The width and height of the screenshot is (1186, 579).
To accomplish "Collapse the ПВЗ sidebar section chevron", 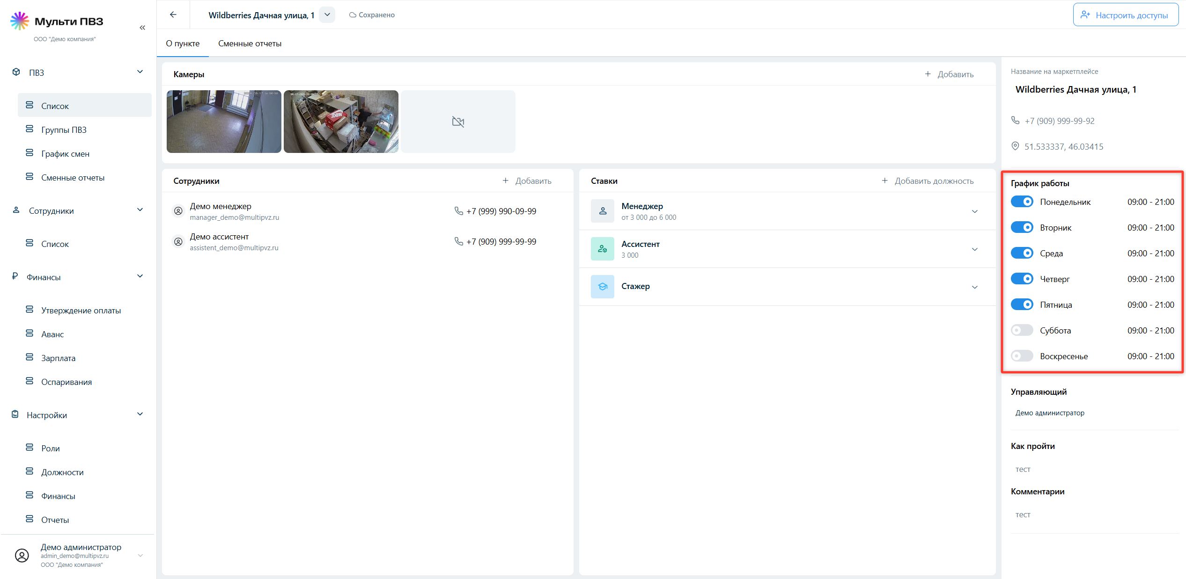I will pos(140,72).
